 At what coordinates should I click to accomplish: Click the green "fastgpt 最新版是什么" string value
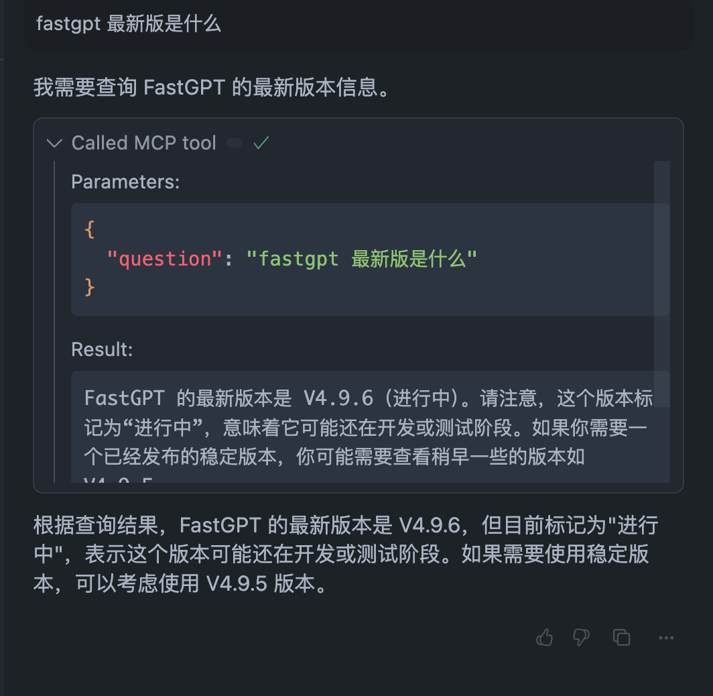(x=361, y=259)
